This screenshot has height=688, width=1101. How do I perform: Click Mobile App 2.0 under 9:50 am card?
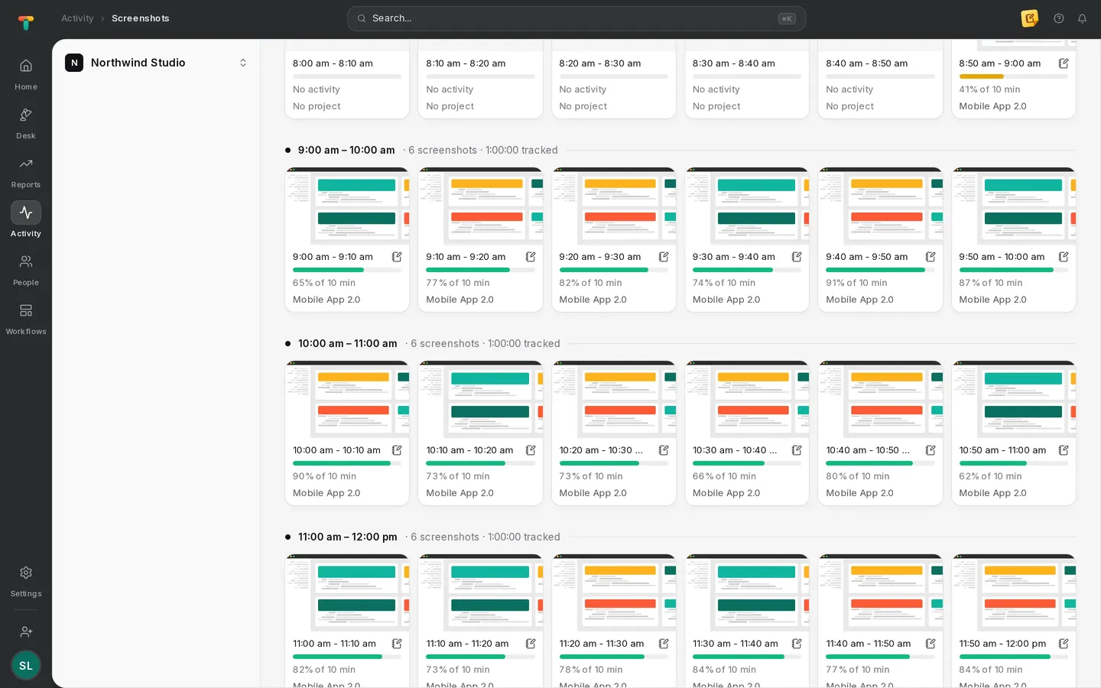992,300
